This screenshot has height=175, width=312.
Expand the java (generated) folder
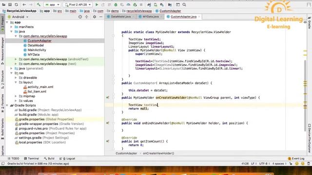tap(12, 69)
